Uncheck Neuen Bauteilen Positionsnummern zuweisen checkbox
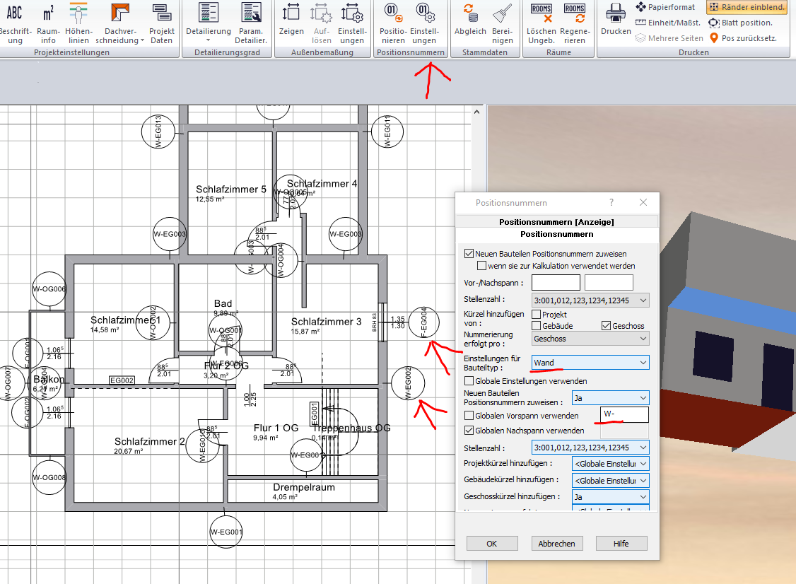 [469, 254]
